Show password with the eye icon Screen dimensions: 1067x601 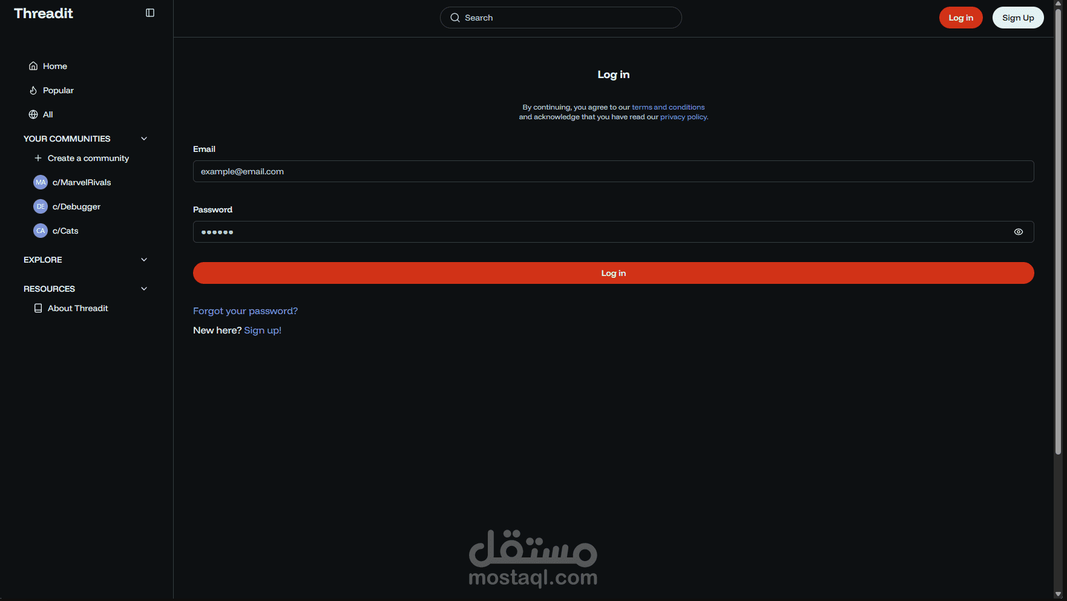pos(1019,232)
